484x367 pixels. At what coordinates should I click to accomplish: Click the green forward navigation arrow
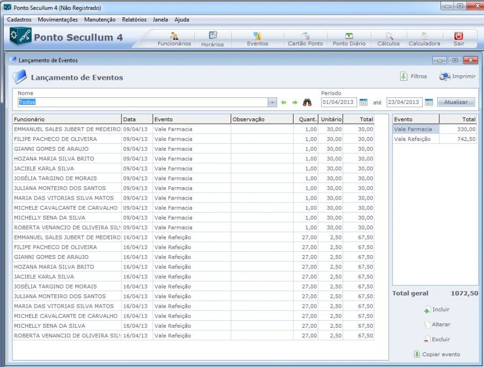pyautogui.click(x=294, y=102)
